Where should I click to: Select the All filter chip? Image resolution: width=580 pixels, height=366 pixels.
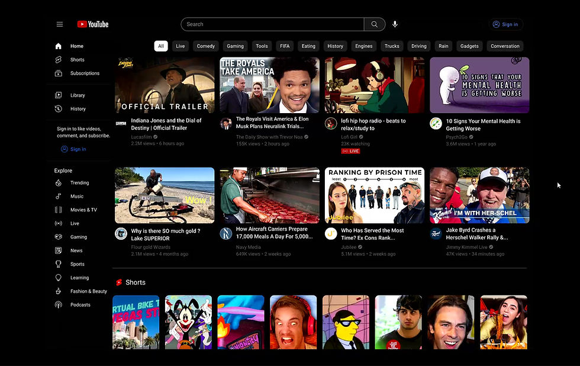(161, 46)
